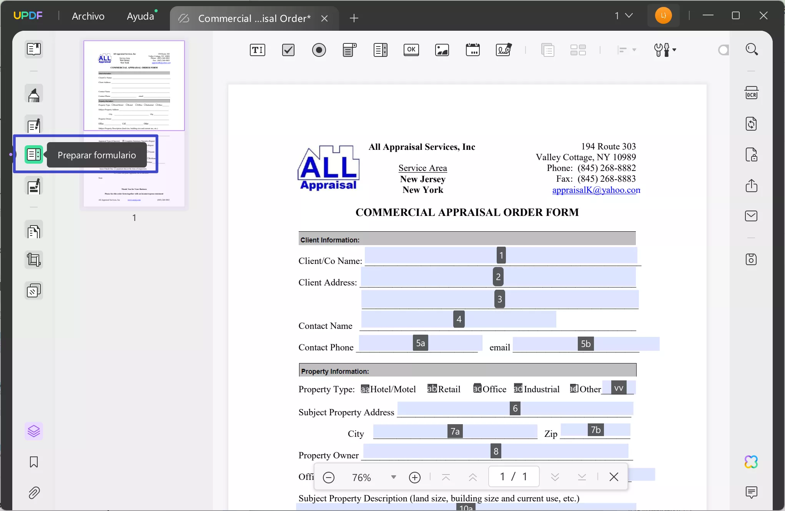Select the email field 5b
Image resolution: width=785 pixels, height=511 pixels.
[x=586, y=343]
